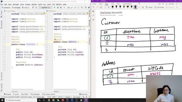Screen dimensions: 182x102
Task: Open the AppMain (2) run configuration dropdown
Action: [45, 8]
